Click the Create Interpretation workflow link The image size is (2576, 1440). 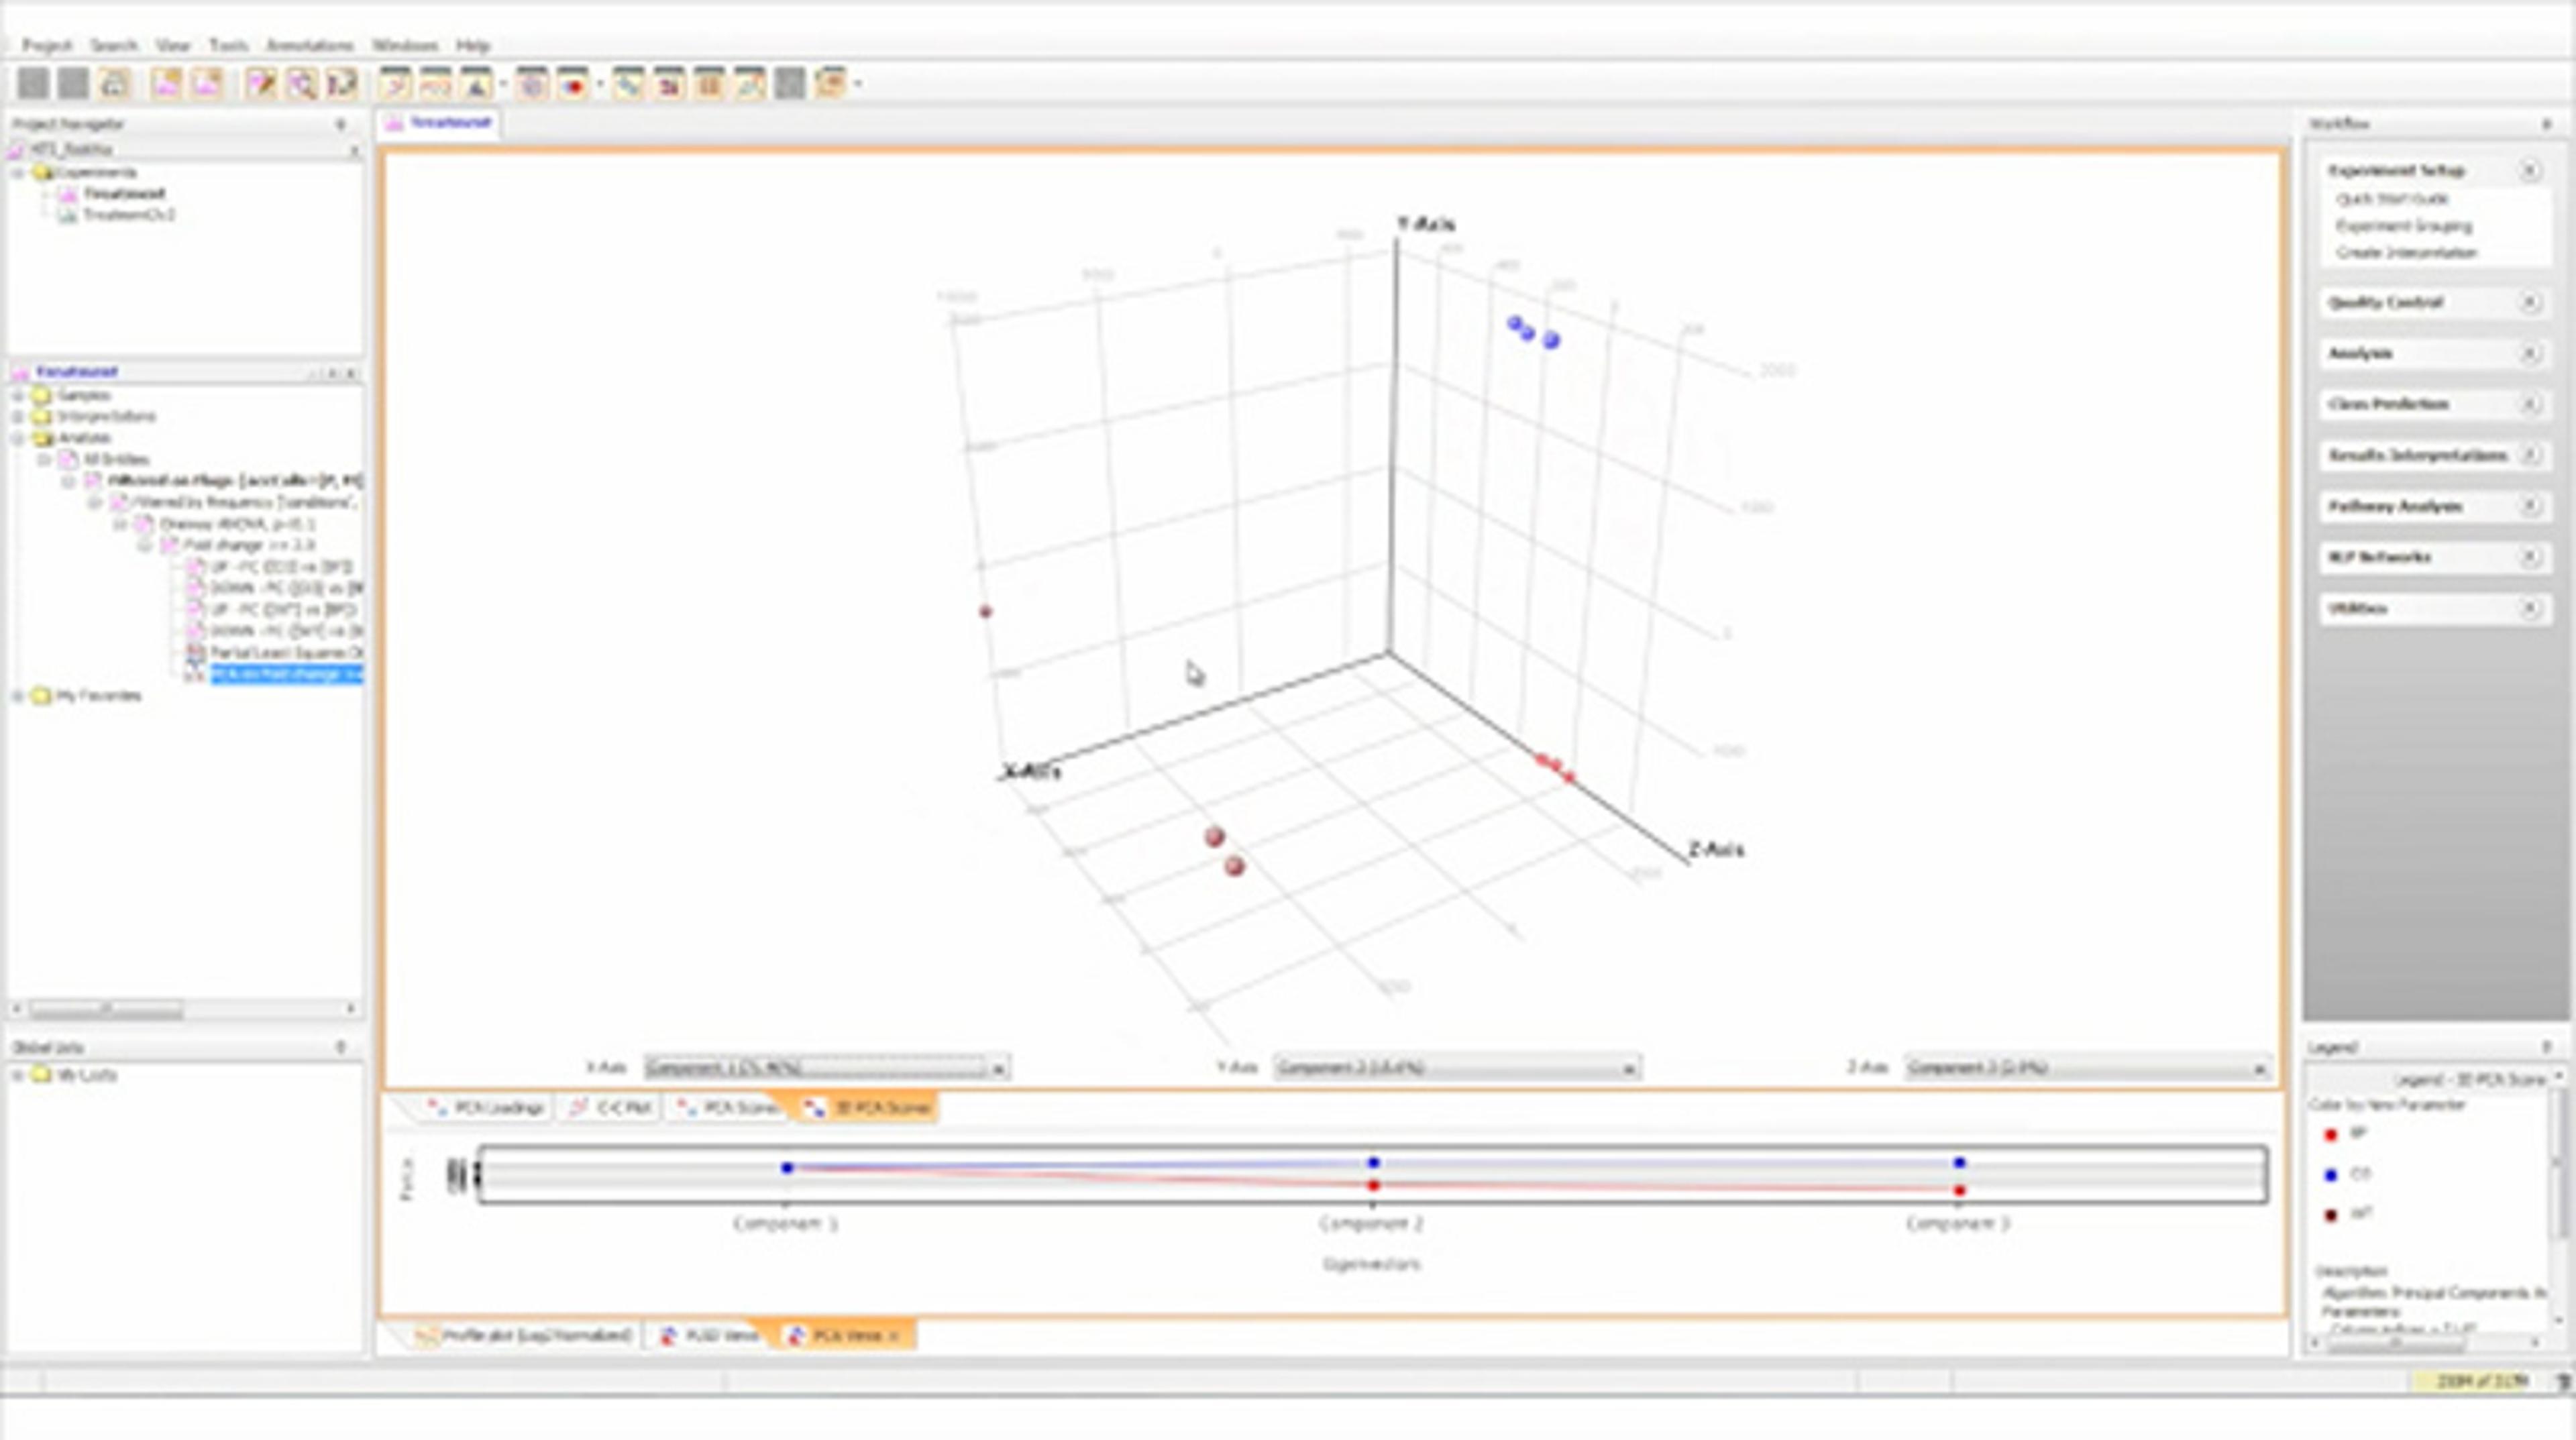coord(2405,253)
